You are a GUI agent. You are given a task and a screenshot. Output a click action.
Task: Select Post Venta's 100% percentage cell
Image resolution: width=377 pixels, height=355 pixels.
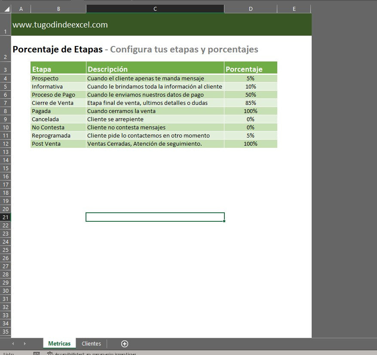click(x=251, y=144)
